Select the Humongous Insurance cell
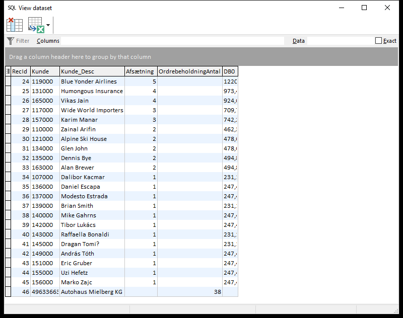The height and width of the screenshot is (318, 403). tap(92, 91)
